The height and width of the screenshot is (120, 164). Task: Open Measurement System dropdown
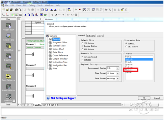tap(118, 68)
